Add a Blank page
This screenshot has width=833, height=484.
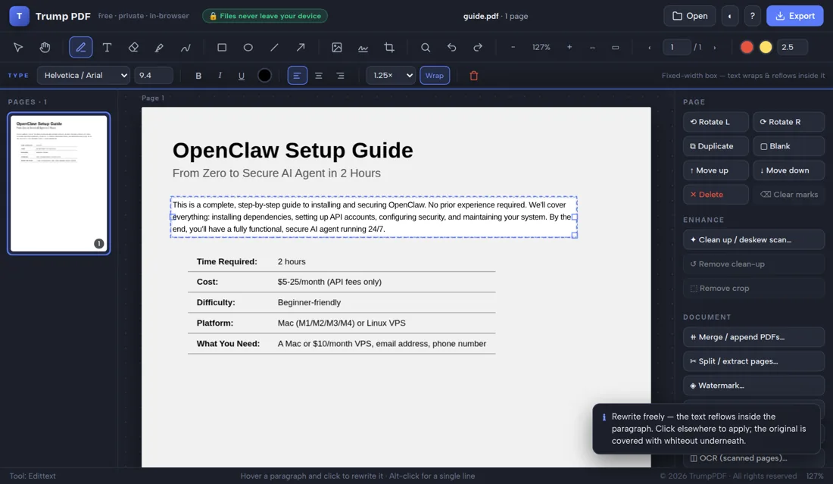[x=788, y=146]
